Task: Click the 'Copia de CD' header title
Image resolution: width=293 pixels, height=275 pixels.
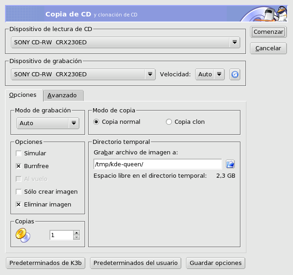Action: (x=68, y=14)
